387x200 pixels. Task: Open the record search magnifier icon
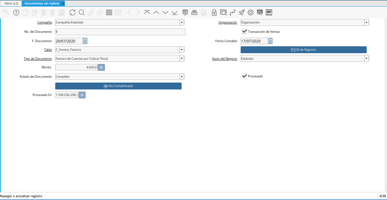81,12
